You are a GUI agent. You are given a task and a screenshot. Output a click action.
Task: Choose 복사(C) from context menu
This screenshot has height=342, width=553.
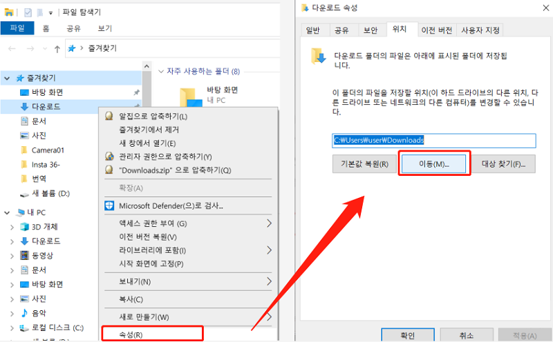[x=131, y=299]
